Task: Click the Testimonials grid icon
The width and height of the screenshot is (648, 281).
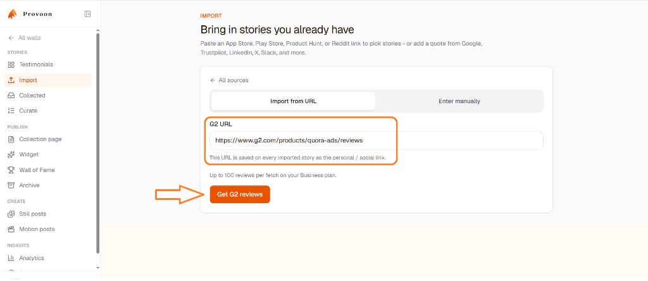Action: click(11, 65)
